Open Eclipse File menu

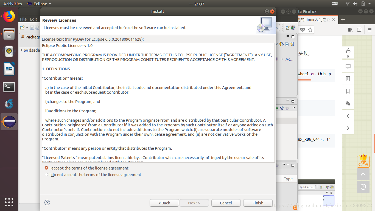coord(23,19)
